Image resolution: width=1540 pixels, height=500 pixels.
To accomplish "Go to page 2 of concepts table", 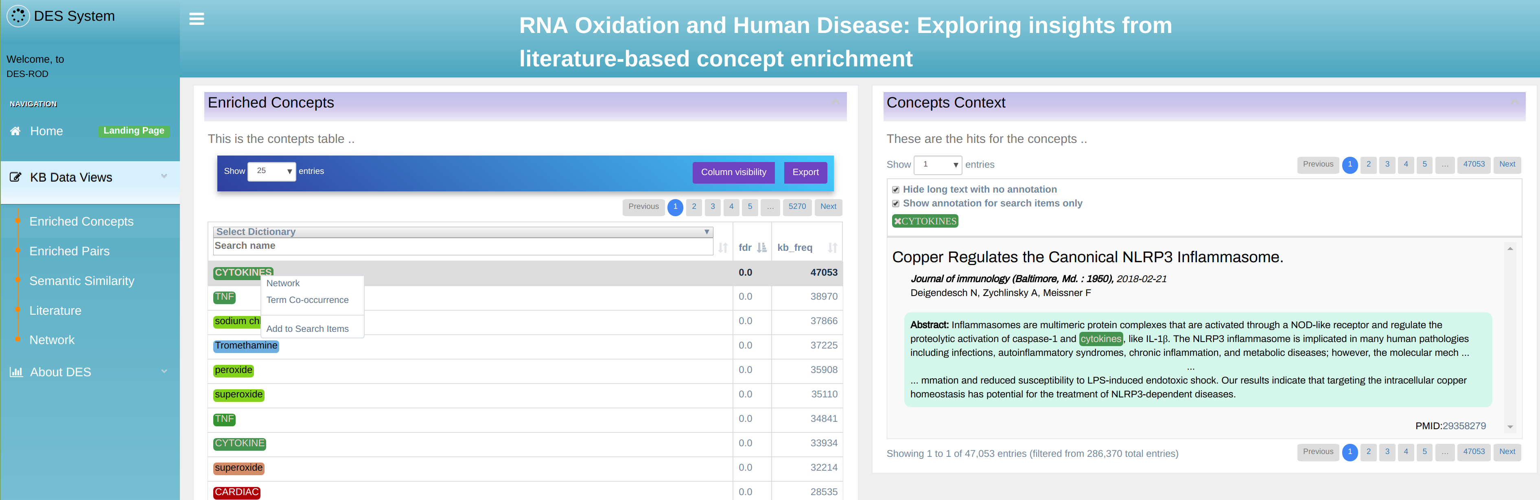I will tap(694, 207).
